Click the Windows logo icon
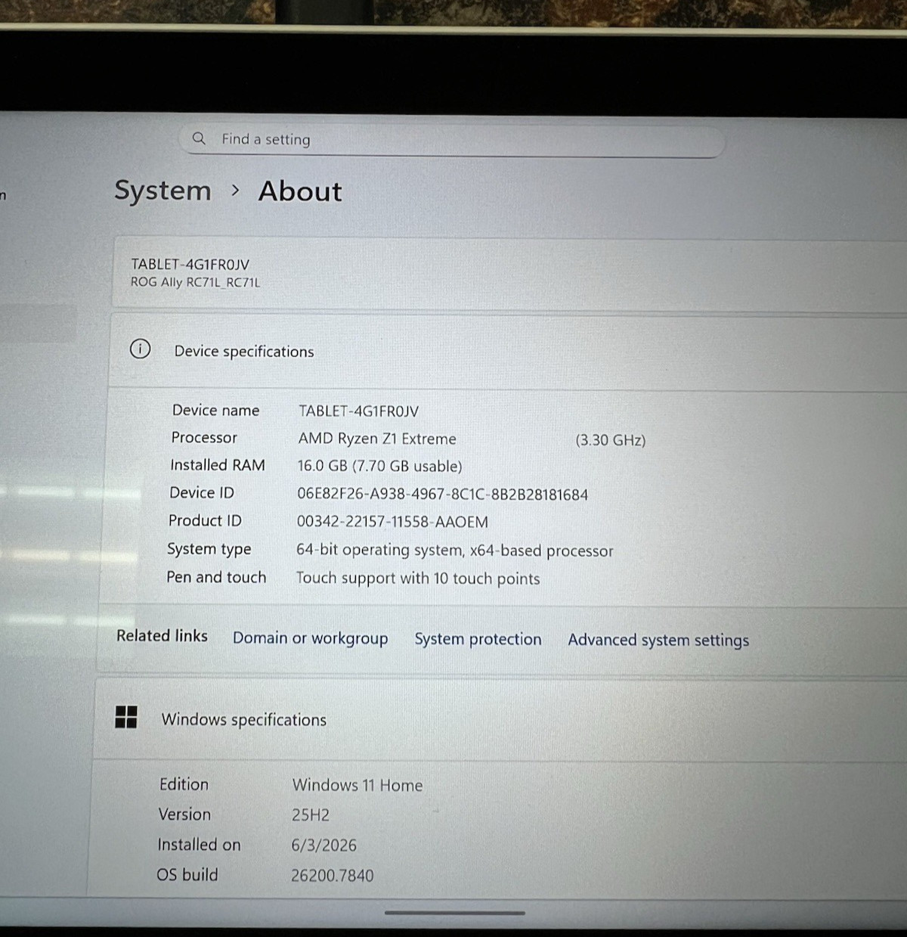This screenshot has width=907, height=937. [126, 717]
